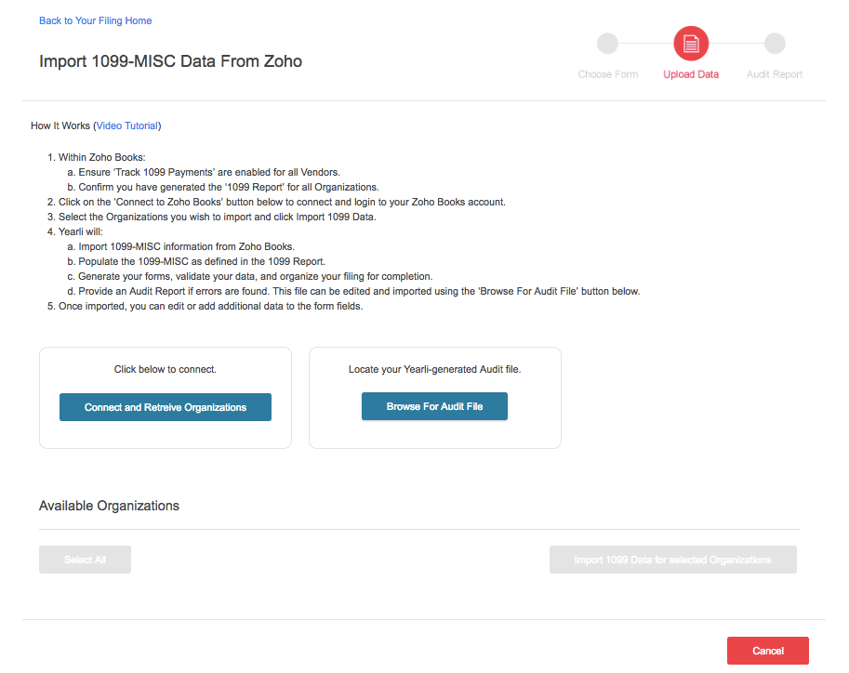Viewport: 849px width, 673px height.
Task: Click the Import 1099-MISC Data From Zoho heading
Action: (170, 61)
